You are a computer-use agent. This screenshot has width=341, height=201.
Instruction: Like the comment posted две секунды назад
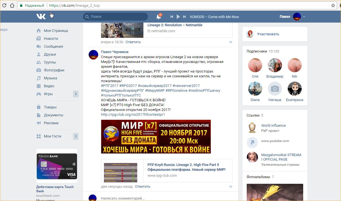point(231,187)
